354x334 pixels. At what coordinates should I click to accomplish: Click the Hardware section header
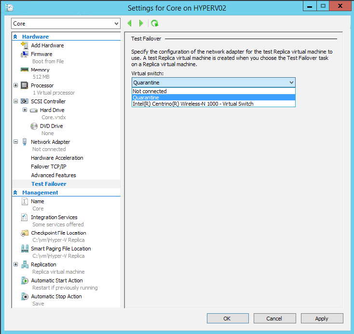click(x=35, y=37)
